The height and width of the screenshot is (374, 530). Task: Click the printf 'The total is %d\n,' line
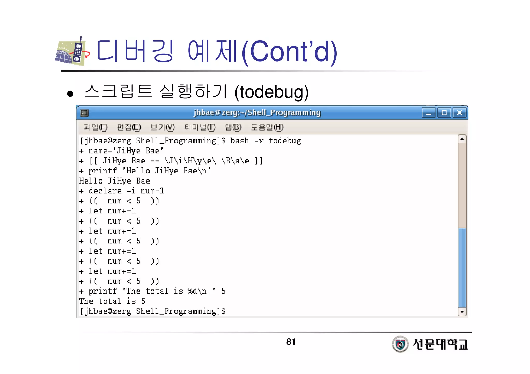152,291
